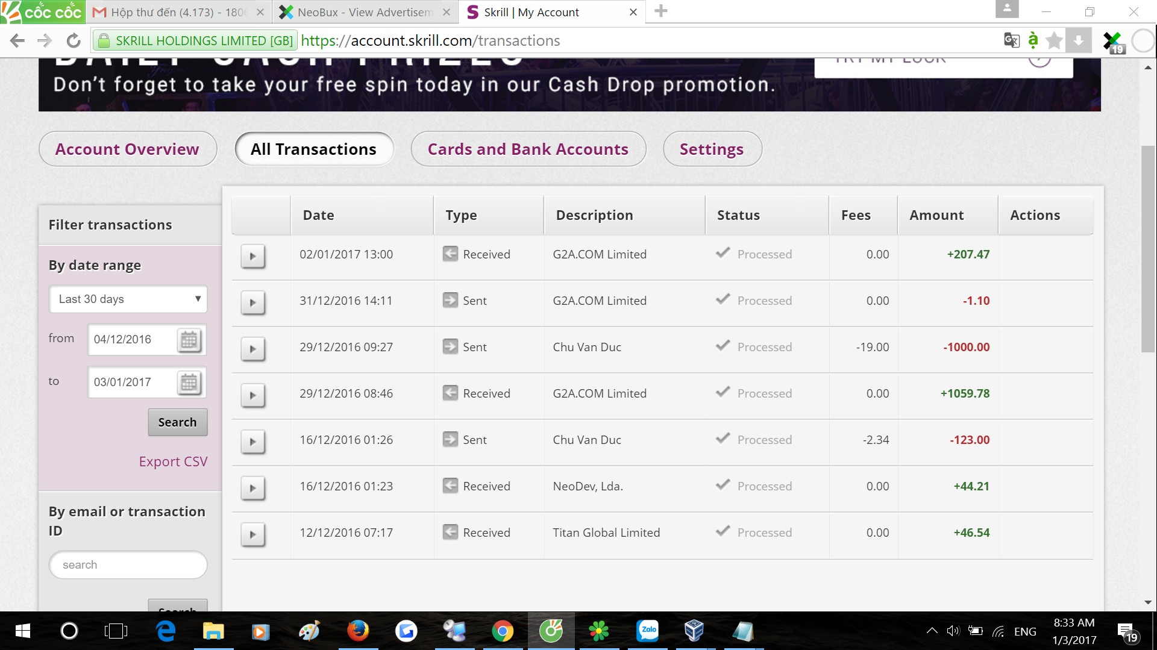Open Cortana search circle in taskbar
The width and height of the screenshot is (1157, 650).
69,631
